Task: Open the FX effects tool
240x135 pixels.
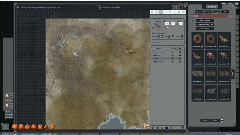Action: 166,12
